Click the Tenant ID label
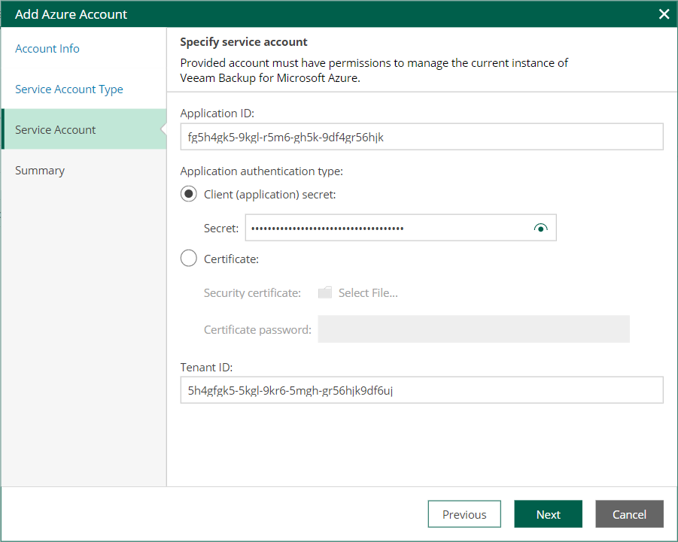 (206, 368)
